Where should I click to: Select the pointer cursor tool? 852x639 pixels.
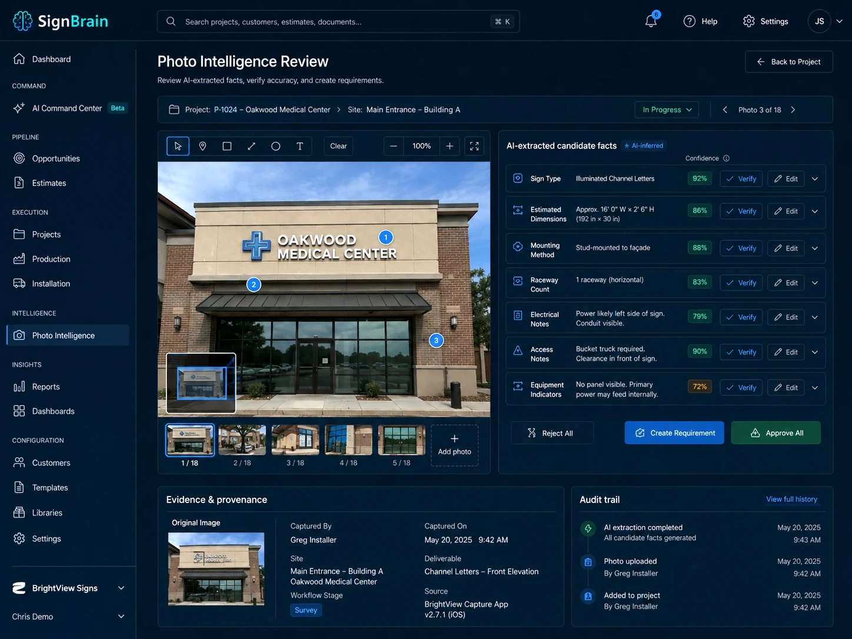(178, 146)
